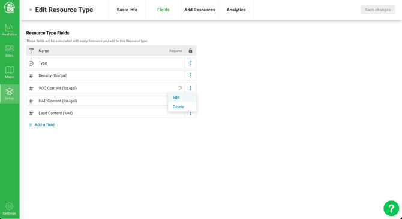Screen dimensions: 402x219
Task: Switch to the Add Resources tab
Action: coord(200,10)
